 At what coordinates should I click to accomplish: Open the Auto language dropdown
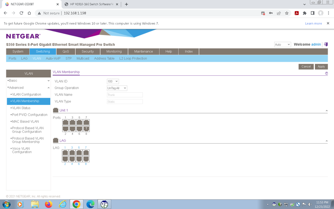[x=283, y=45]
